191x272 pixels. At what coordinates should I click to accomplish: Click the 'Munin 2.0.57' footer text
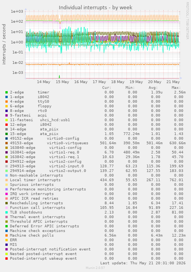click(x=95, y=268)
